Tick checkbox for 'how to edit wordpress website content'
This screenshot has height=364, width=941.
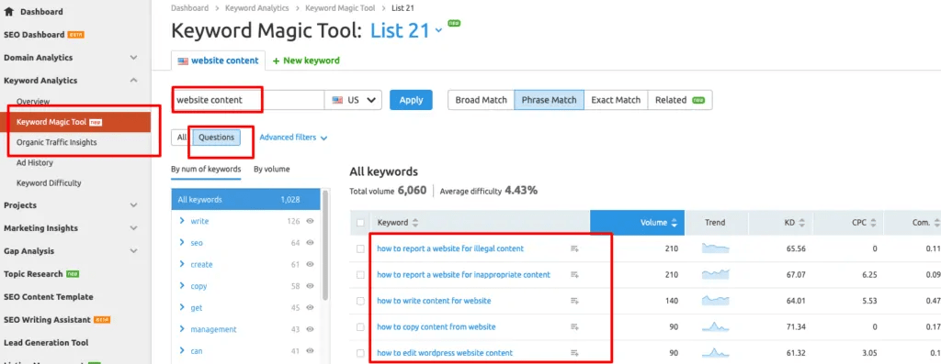pos(360,353)
